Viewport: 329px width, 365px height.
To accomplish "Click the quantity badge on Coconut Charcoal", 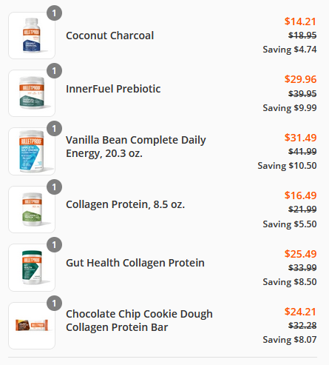I will (x=54, y=13).
